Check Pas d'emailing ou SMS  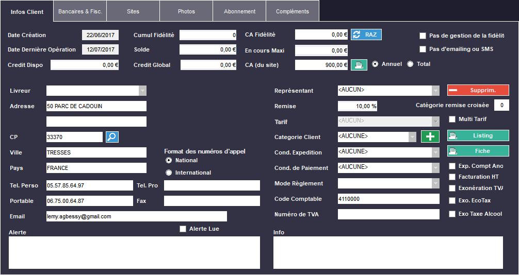point(423,49)
